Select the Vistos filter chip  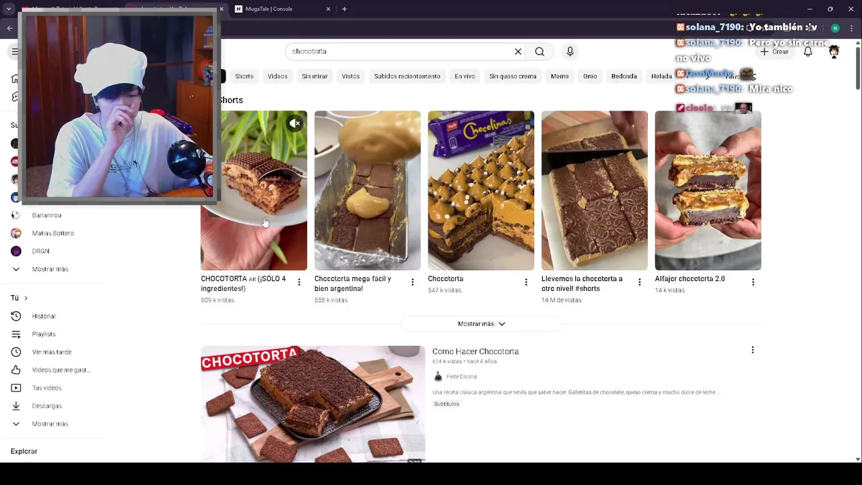click(x=350, y=76)
